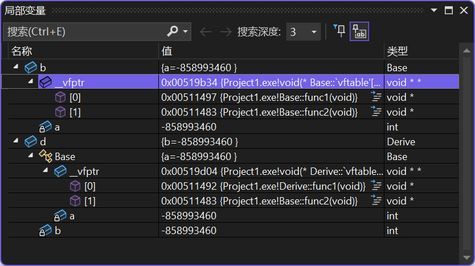Toggle the pin filter icon in toolbar
Image resolution: width=475 pixels, height=266 pixels.
coord(339,31)
